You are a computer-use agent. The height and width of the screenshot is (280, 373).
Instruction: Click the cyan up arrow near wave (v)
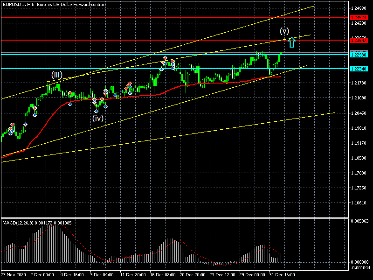(291, 42)
